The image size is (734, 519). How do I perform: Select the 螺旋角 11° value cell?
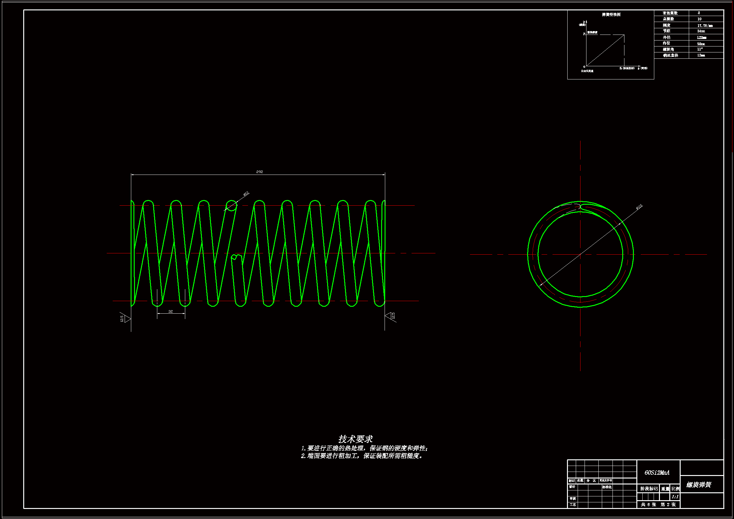point(700,49)
